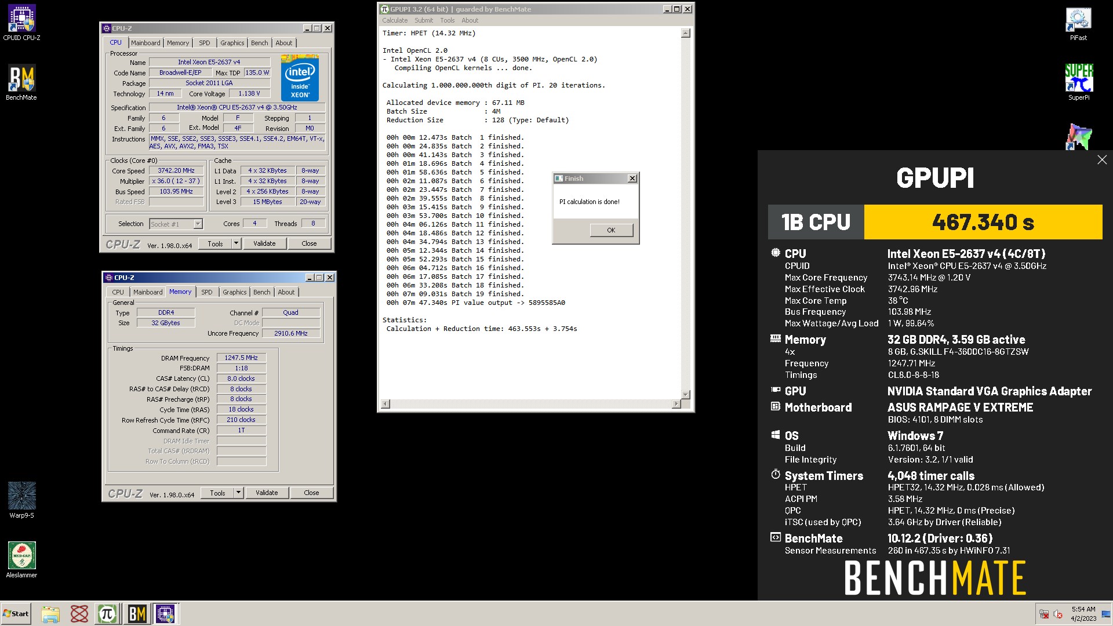Click the CPU chip icon in BenchMate panel

pos(776,253)
